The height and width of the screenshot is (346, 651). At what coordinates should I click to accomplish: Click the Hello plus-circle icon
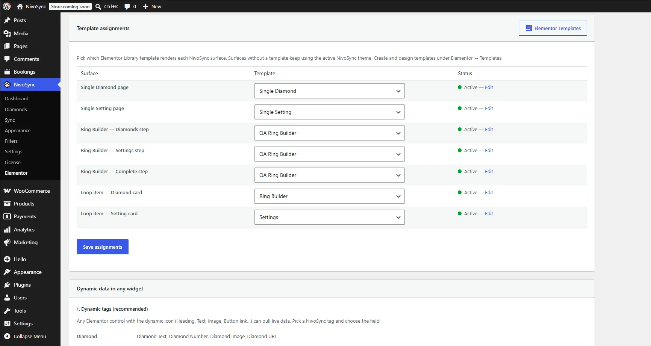(x=7, y=259)
